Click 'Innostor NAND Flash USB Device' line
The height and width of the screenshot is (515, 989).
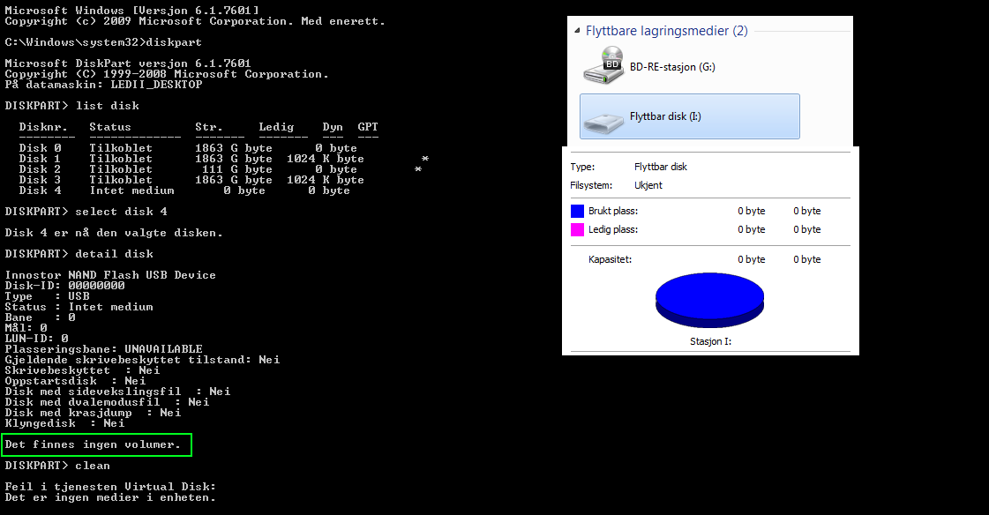[x=110, y=275]
